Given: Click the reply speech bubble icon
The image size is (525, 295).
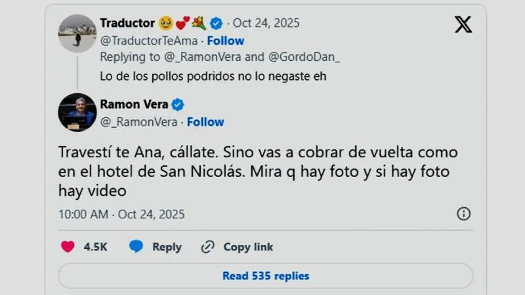Looking at the screenshot, I should (136, 246).
